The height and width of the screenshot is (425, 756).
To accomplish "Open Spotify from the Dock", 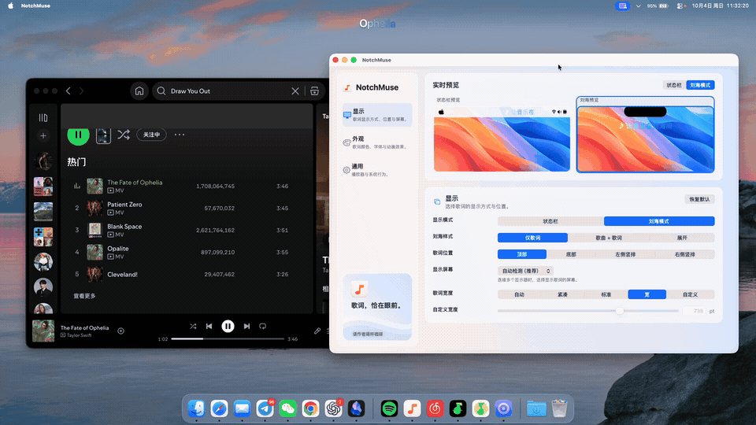I will click(x=389, y=408).
